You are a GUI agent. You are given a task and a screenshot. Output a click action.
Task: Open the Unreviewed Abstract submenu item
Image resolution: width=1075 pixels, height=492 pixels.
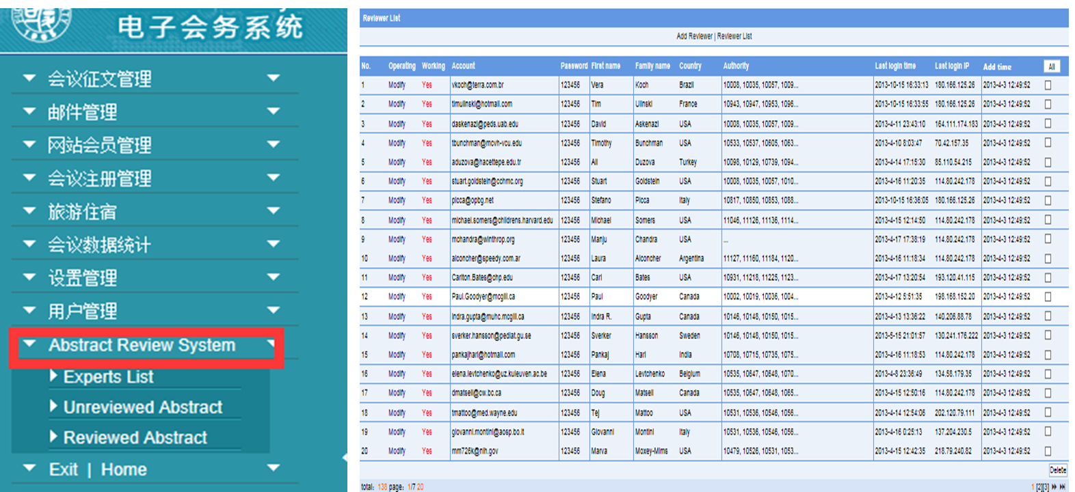tap(143, 407)
